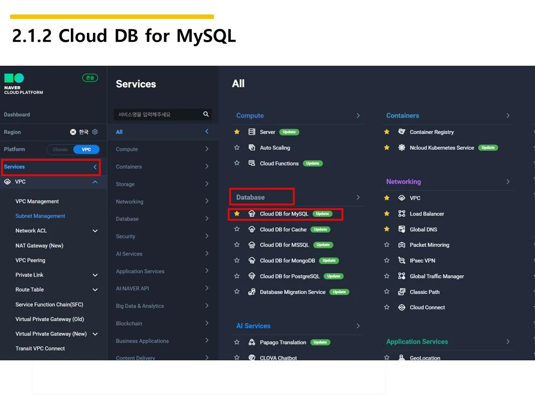This screenshot has width=535, height=401.
Task: Favorite Auto Scaling with its star
Action: tap(237, 147)
